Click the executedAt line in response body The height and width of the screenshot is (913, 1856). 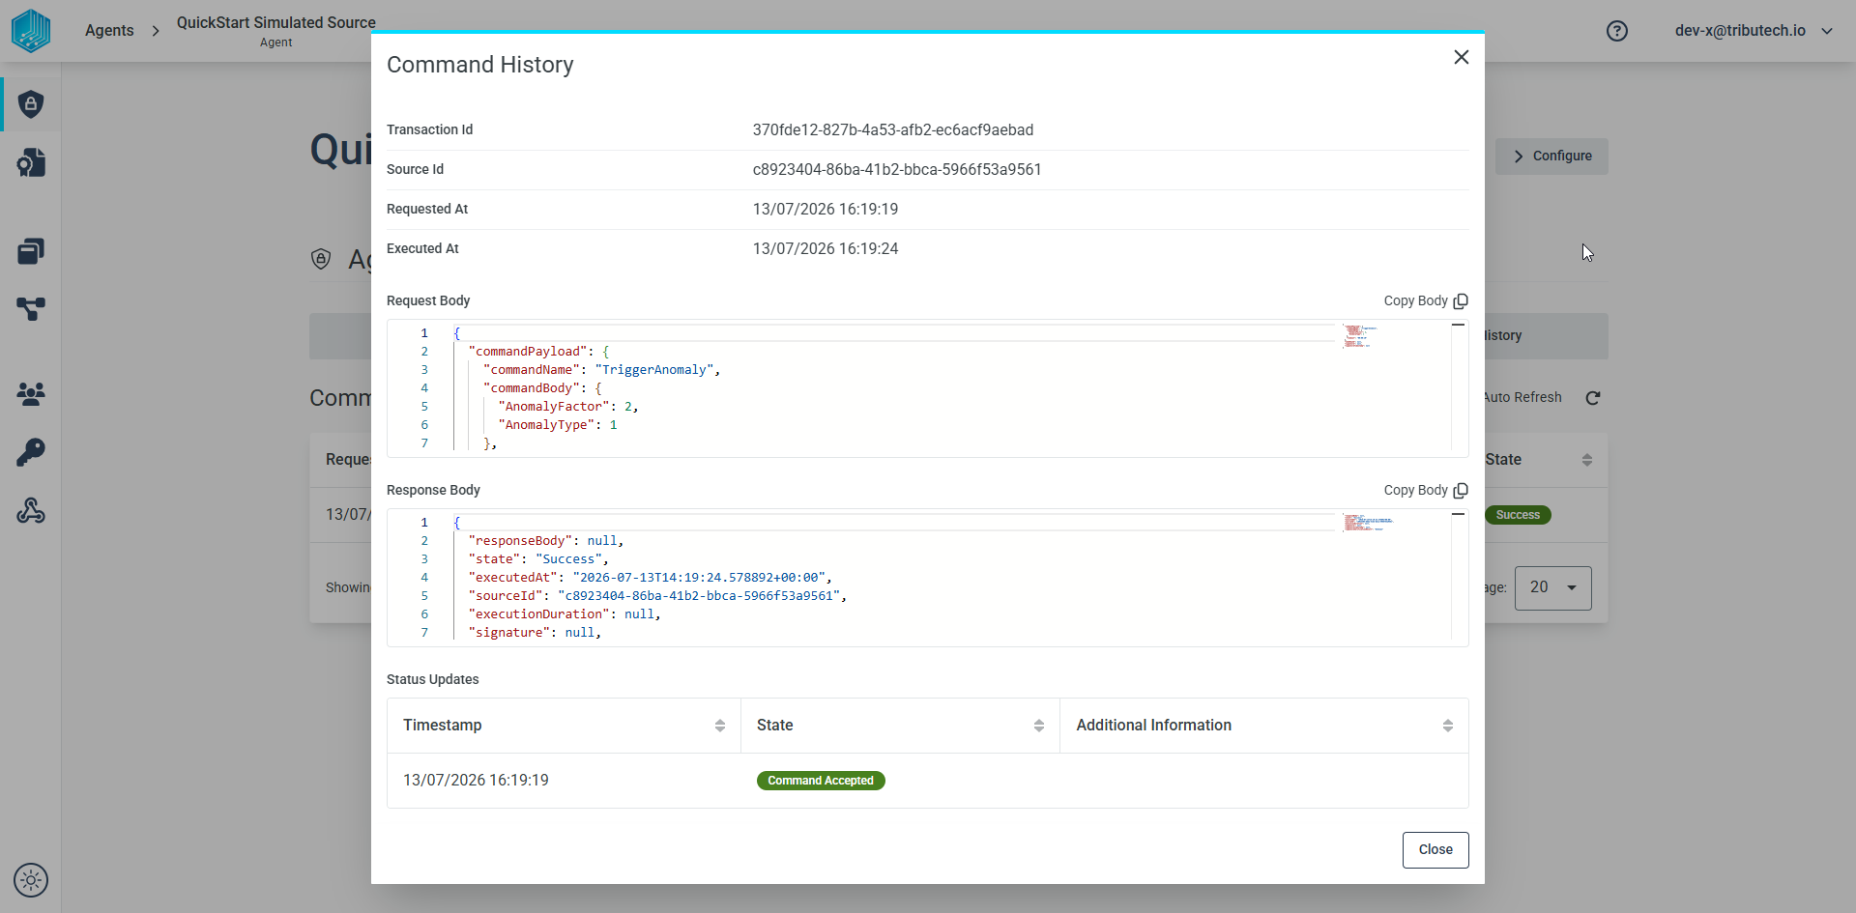click(x=650, y=578)
